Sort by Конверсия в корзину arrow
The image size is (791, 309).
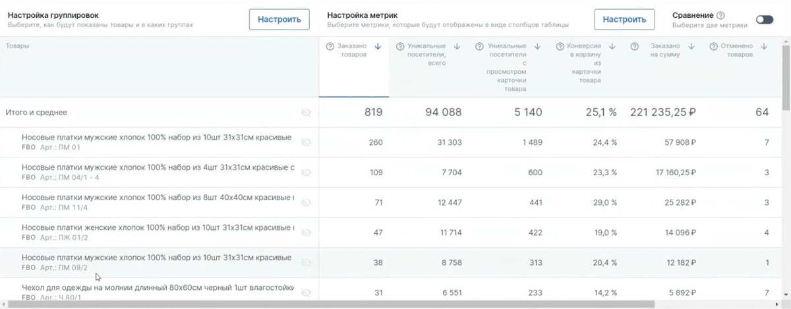coord(612,46)
